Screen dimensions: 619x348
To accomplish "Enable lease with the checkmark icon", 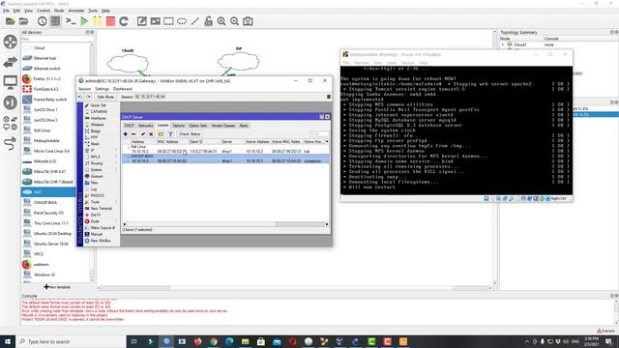I will point(143,134).
